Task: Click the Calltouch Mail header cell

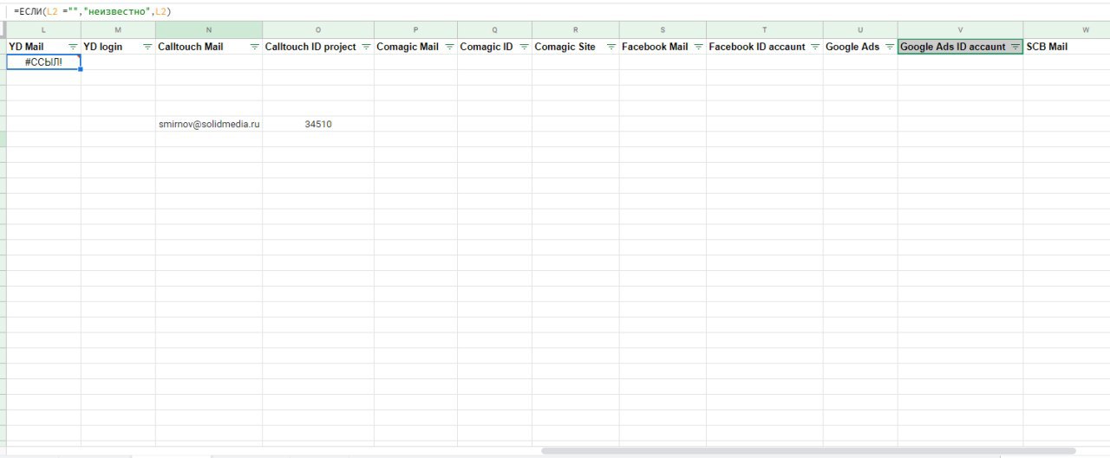Action: point(209,47)
